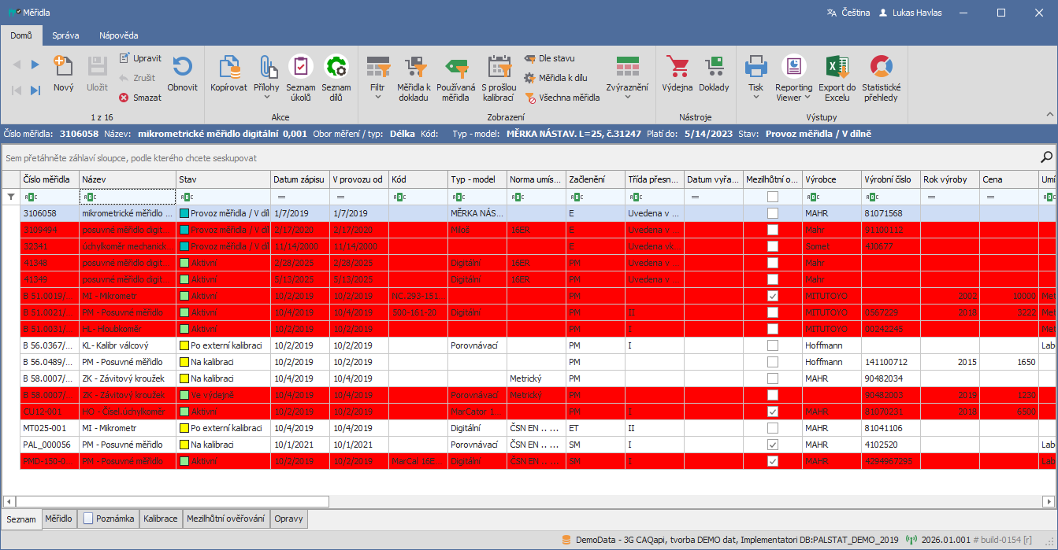
Task: Create a new record with Nový
Action: tap(64, 73)
